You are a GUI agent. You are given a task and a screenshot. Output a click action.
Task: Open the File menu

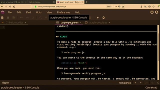coord(10,12)
